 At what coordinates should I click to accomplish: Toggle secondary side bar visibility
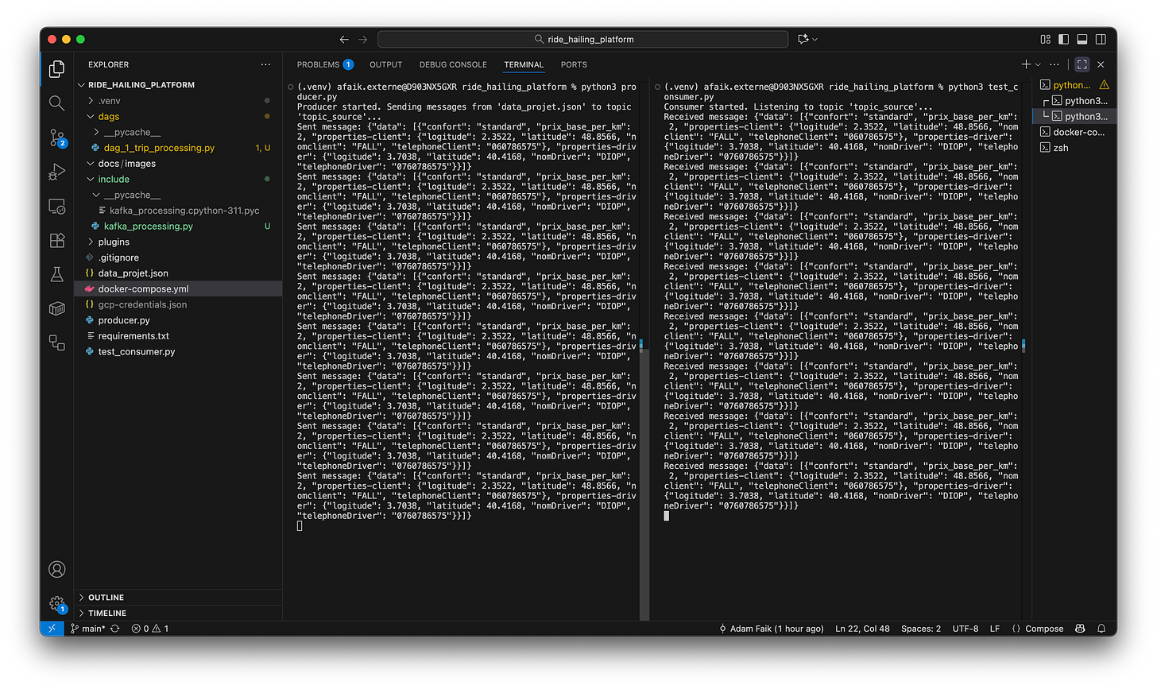pyautogui.click(x=1101, y=39)
